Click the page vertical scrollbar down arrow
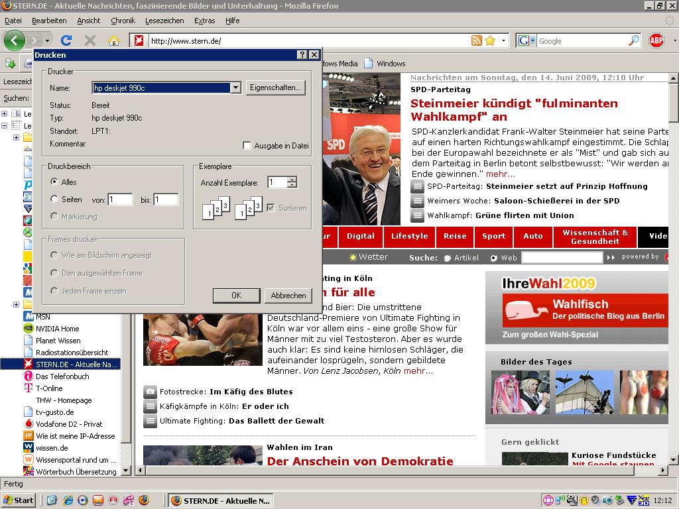The width and height of the screenshot is (679, 509). point(674,460)
